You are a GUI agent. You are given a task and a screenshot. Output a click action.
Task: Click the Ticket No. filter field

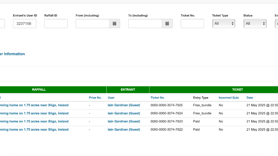(x=192, y=24)
